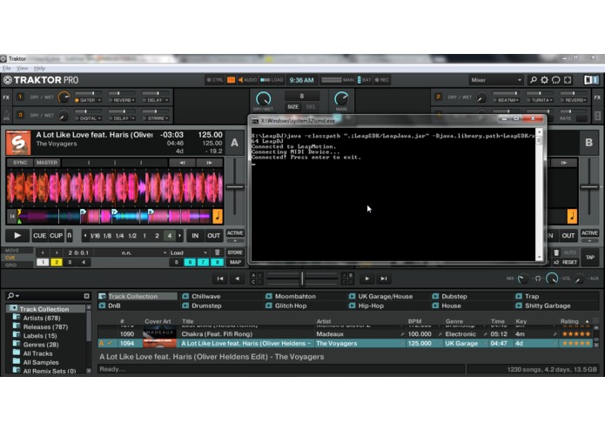The height and width of the screenshot is (430, 605).
Task: Click Deck B key lock note icon
Action: point(572,216)
